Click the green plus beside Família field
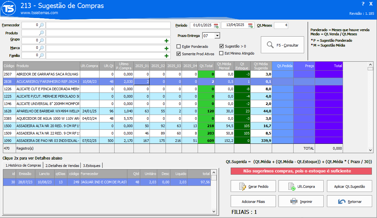 pyautogui.click(x=167, y=56)
